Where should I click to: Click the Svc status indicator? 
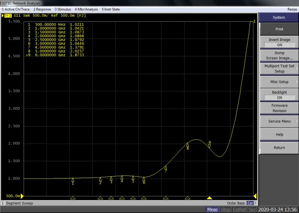pyautogui.click(x=252, y=210)
